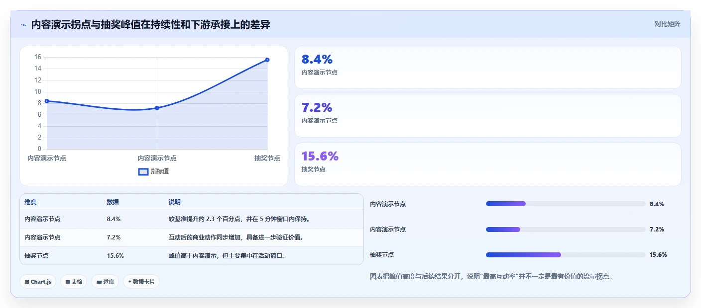Click the 数据卡片 tag
The height and width of the screenshot is (308, 701).
point(141,282)
